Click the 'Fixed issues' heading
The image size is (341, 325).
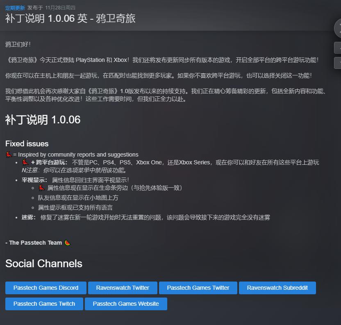point(27,143)
